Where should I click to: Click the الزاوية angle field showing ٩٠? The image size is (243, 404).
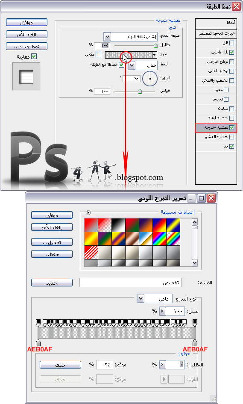[131, 78]
